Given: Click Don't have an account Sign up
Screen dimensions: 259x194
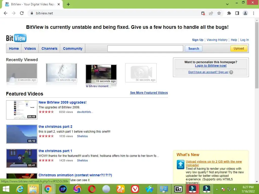Looking at the screenshot, I should coord(208,72).
